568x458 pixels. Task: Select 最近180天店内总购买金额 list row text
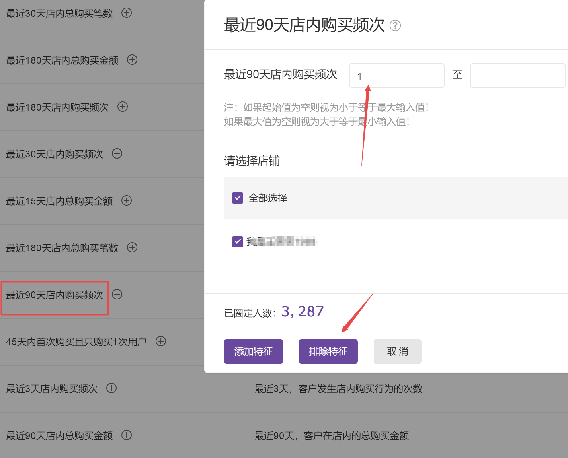62,60
